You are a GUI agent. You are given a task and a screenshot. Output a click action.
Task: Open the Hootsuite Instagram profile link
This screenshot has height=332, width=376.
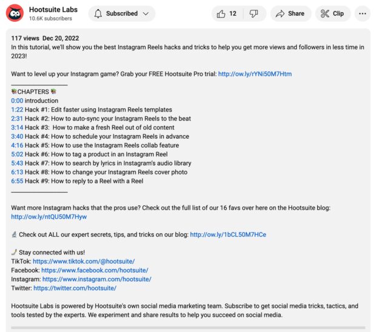pos(97,279)
